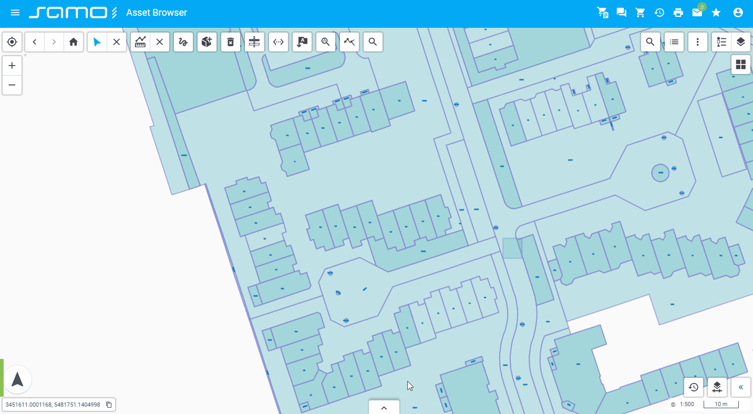Image resolution: width=753 pixels, height=414 pixels.
Task: Click the layers measure button at bottom right
Action: (717, 387)
